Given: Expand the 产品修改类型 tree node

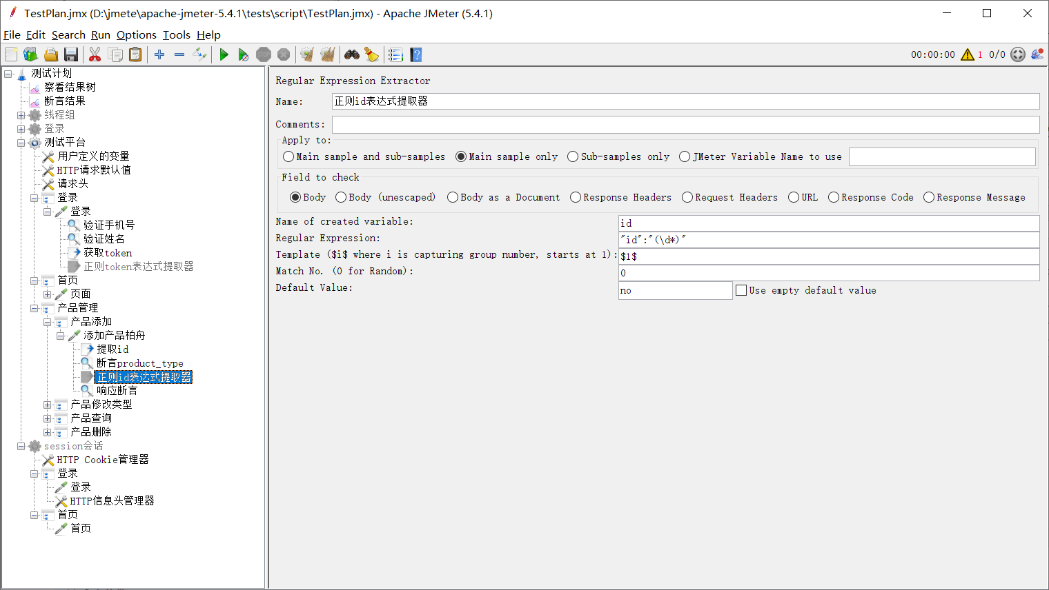Looking at the screenshot, I should pyautogui.click(x=48, y=405).
